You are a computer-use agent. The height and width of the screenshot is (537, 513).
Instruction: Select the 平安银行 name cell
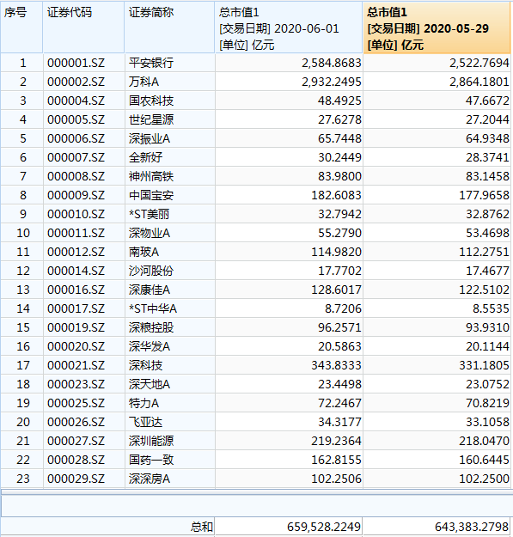(170, 63)
